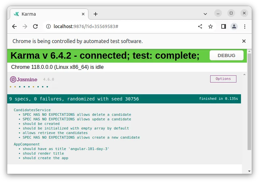
Task: Select the Karma browser tab
Action: click(49, 14)
